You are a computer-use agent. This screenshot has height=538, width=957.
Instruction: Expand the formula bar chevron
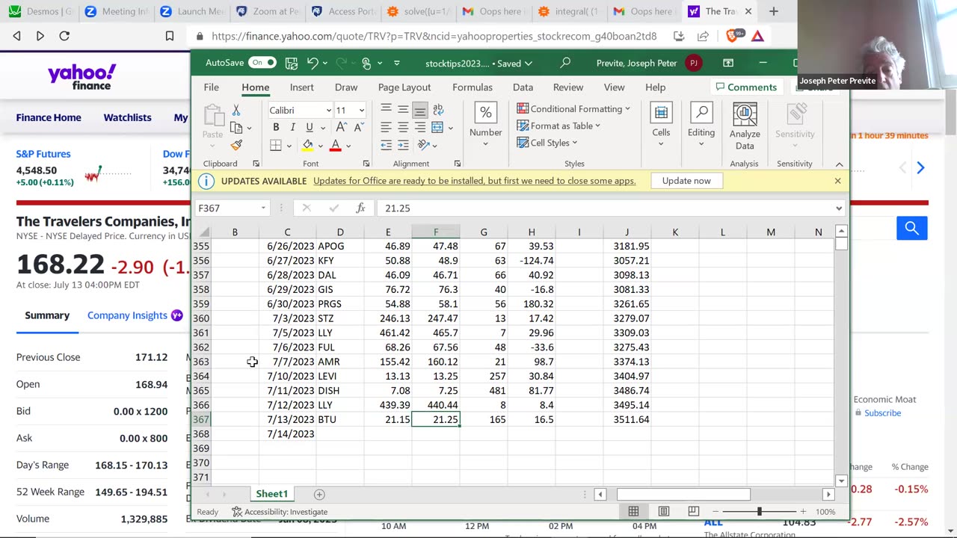[x=839, y=208]
